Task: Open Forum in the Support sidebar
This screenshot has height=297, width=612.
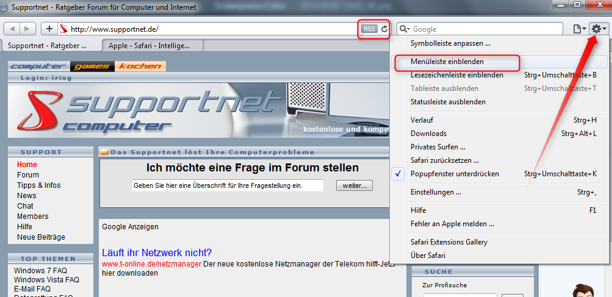Action: coord(27,175)
